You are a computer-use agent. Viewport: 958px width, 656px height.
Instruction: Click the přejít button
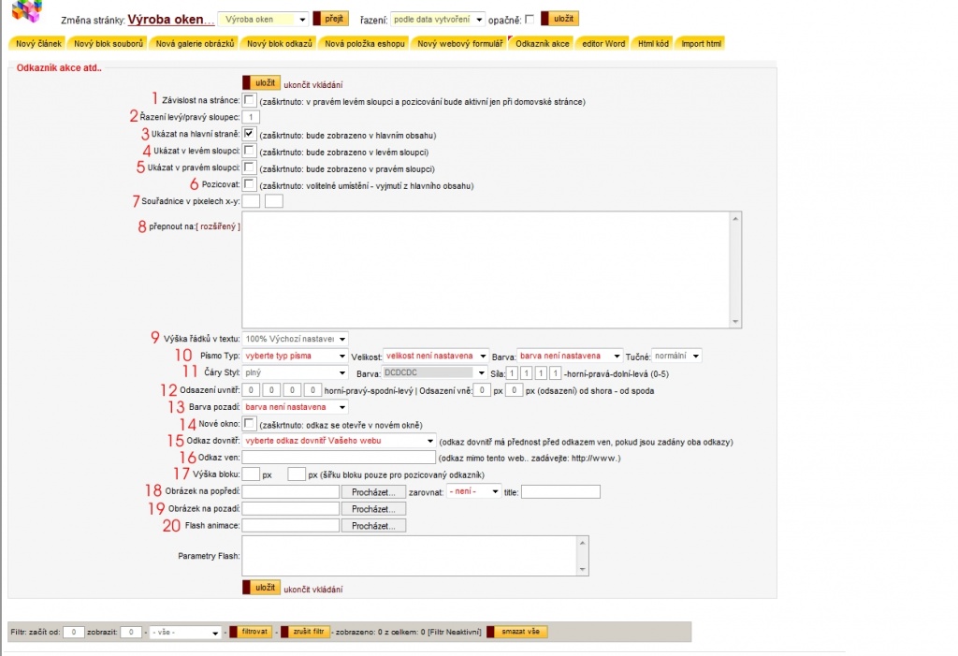point(330,19)
